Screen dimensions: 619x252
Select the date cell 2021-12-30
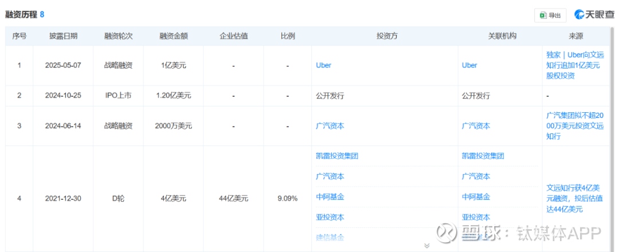pos(63,198)
